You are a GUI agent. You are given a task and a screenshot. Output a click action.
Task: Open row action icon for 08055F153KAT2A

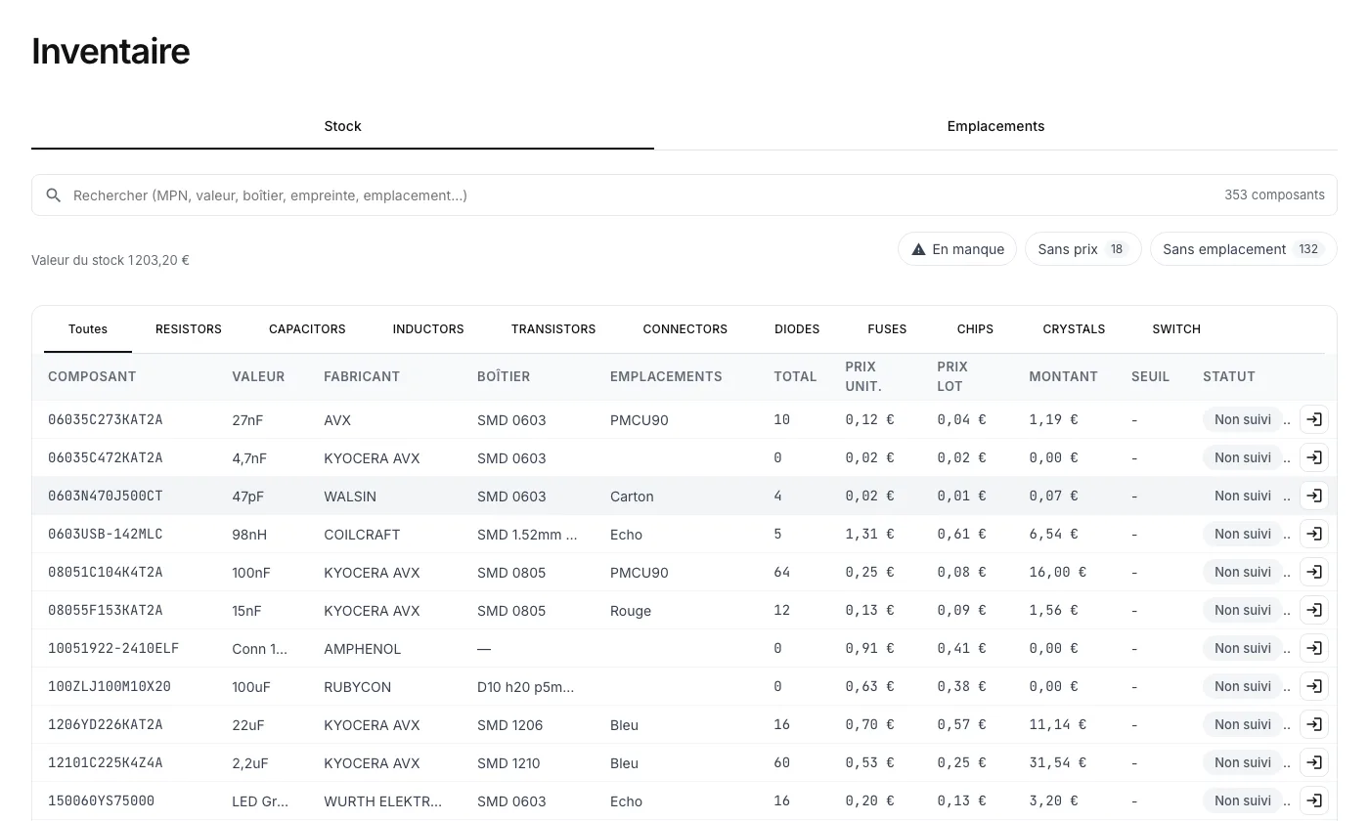1314,610
